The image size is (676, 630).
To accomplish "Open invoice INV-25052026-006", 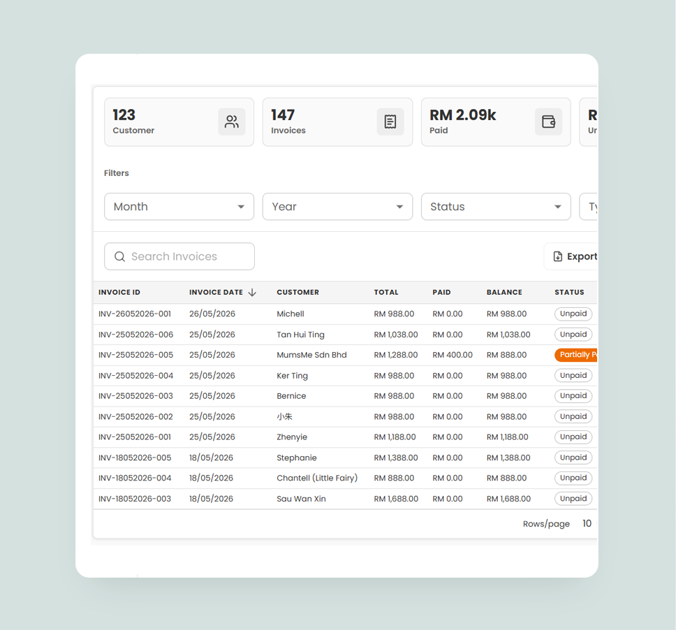I will tap(135, 335).
